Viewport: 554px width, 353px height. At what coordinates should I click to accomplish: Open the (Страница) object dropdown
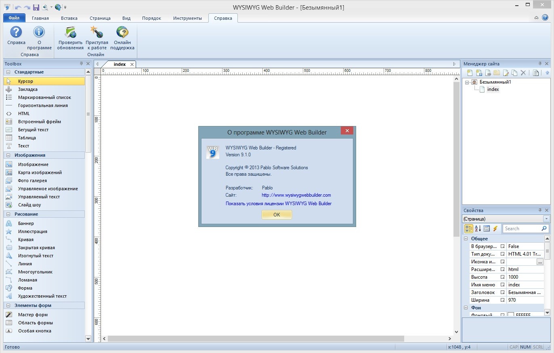click(x=546, y=219)
